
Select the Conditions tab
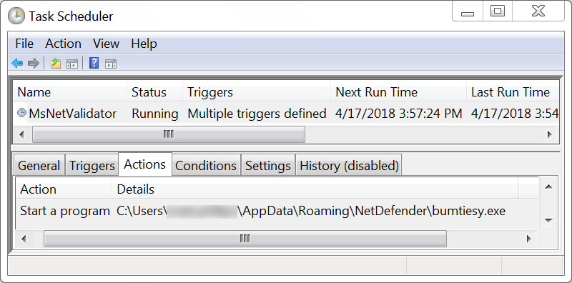(x=206, y=166)
